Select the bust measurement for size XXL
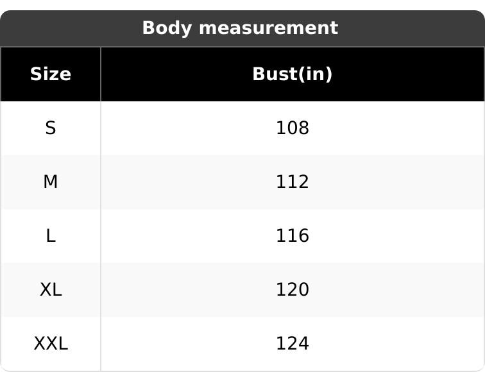 pyautogui.click(x=292, y=344)
